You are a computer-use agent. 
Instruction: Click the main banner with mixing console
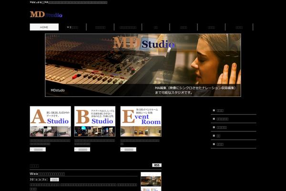[x=143, y=65]
